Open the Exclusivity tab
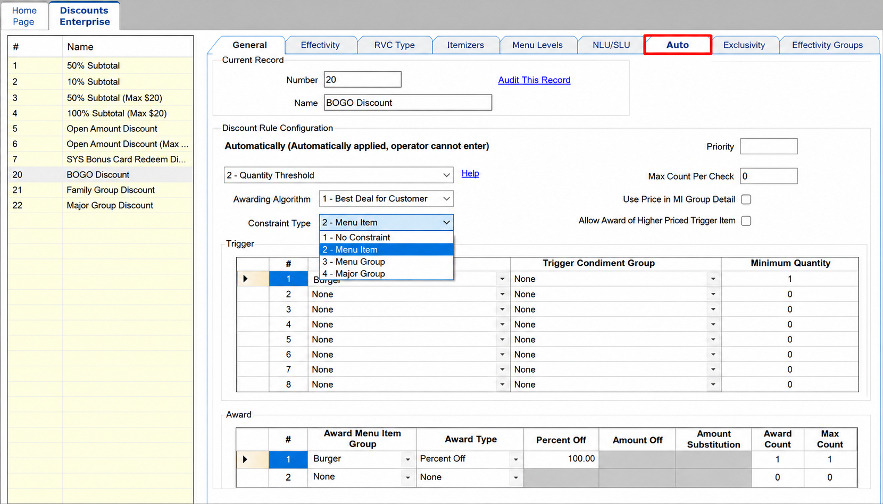The height and width of the screenshot is (504, 883). (x=744, y=45)
